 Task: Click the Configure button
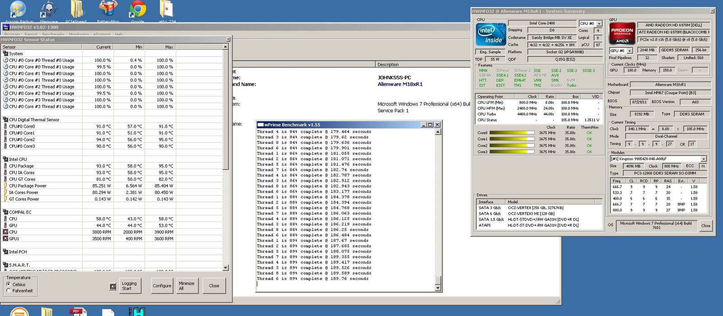pos(162,286)
